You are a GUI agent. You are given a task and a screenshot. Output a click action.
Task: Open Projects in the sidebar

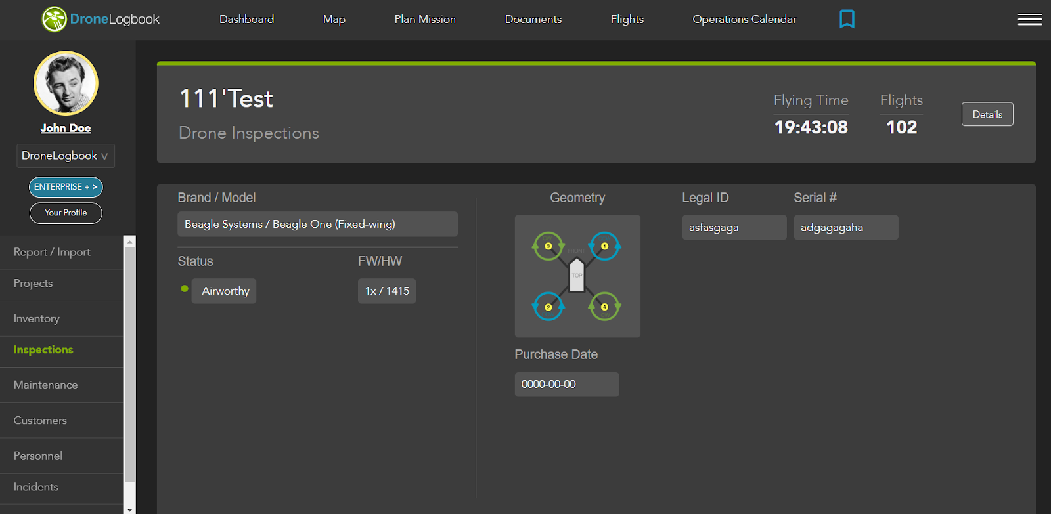[62, 284]
